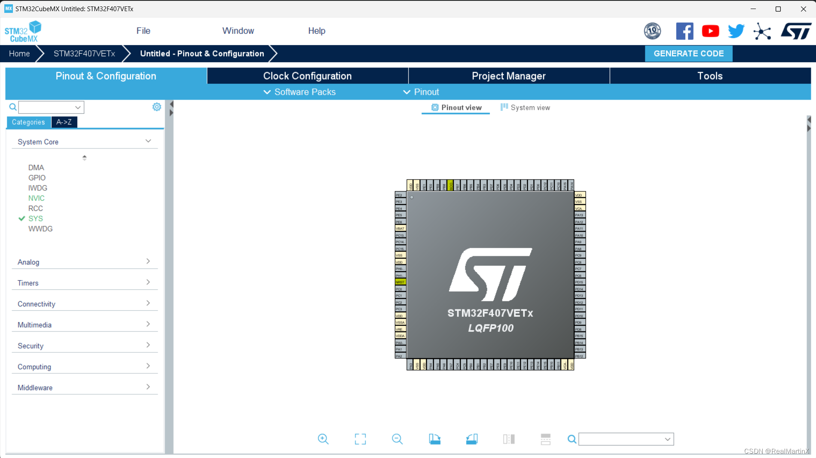The width and height of the screenshot is (816, 458).
Task: Open the categories settings gear
Action: click(157, 107)
